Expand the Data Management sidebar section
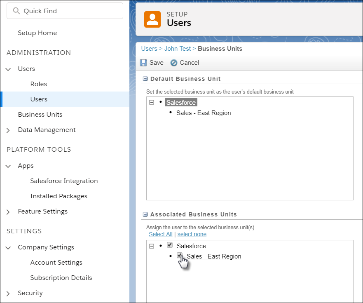This screenshot has height=303, width=363. [8, 130]
